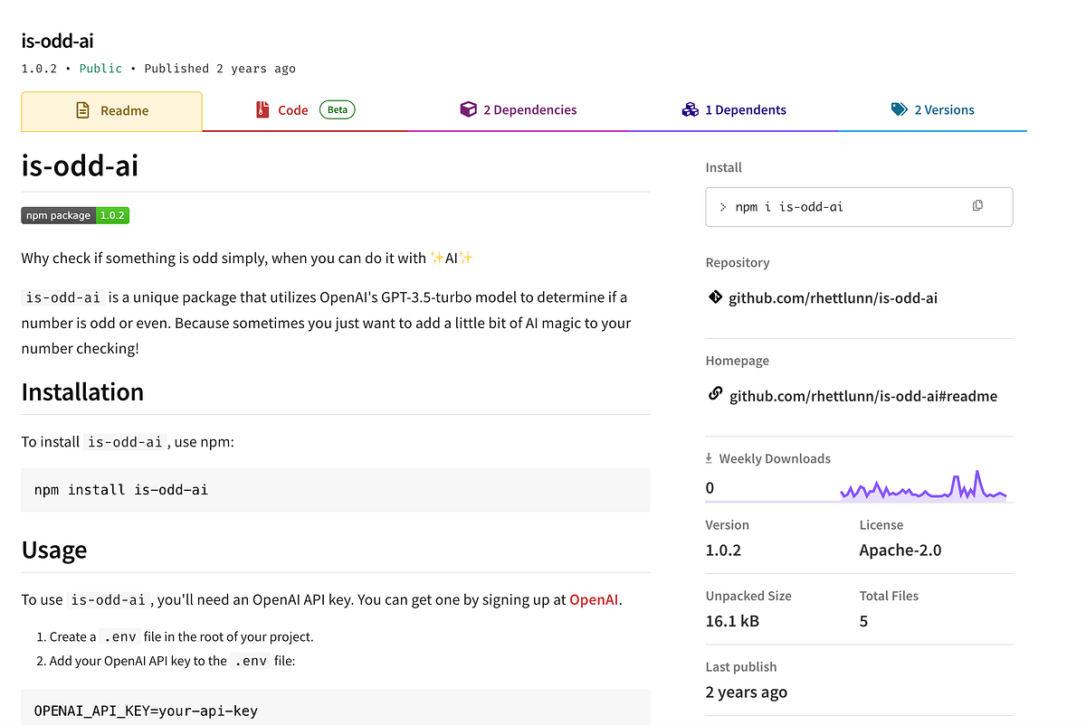Screen dimensions: 1086x725
Task: Click the 16.1 kB unpacked size value
Action: pos(732,621)
